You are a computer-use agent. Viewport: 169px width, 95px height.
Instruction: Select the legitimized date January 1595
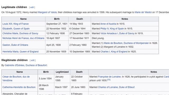[x=59, y=79]
